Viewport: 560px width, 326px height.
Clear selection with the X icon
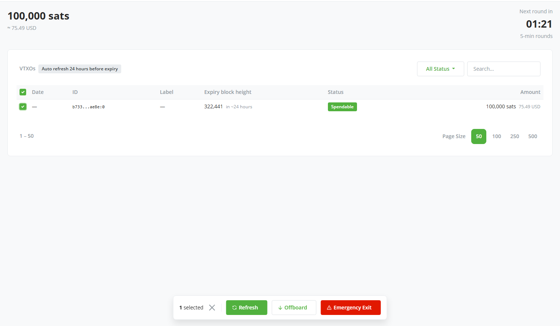(x=212, y=308)
